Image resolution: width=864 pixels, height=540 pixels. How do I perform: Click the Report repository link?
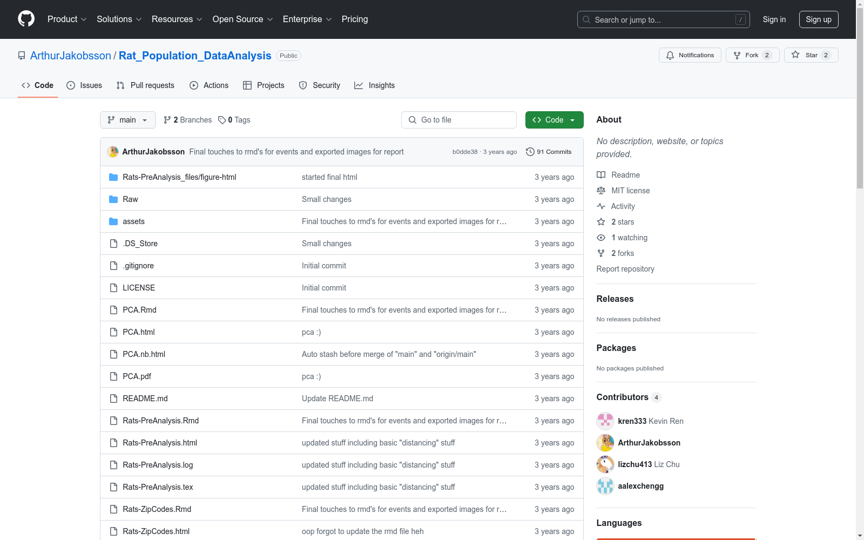click(625, 269)
